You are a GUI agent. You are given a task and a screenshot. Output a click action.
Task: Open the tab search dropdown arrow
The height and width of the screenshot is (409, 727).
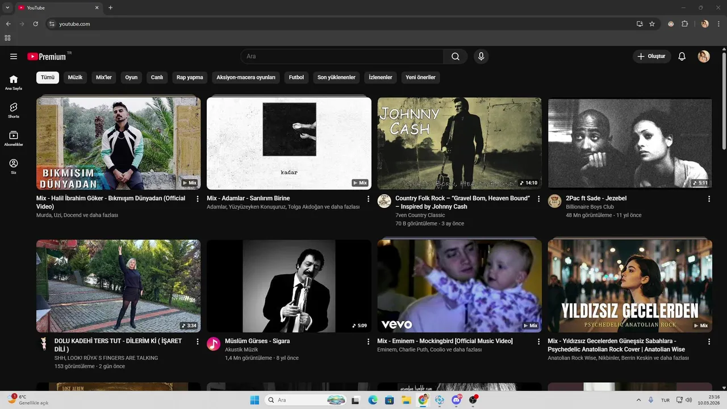pyautogui.click(x=7, y=8)
